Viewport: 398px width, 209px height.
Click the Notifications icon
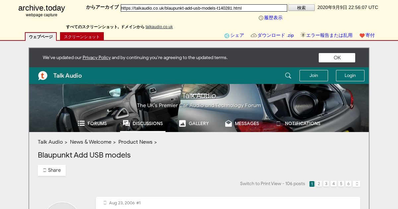tap(278, 123)
